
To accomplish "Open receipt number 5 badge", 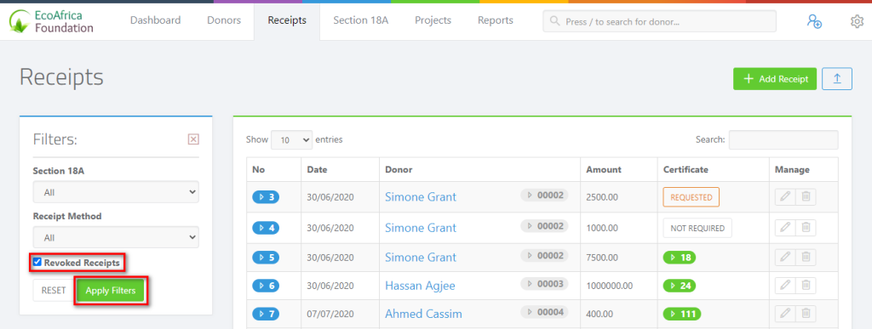I will click(266, 258).
